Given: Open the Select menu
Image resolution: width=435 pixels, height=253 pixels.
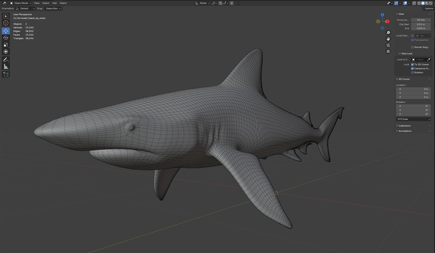Looking at the screenshot, I should pyautogui.click(x=46, y=3).
